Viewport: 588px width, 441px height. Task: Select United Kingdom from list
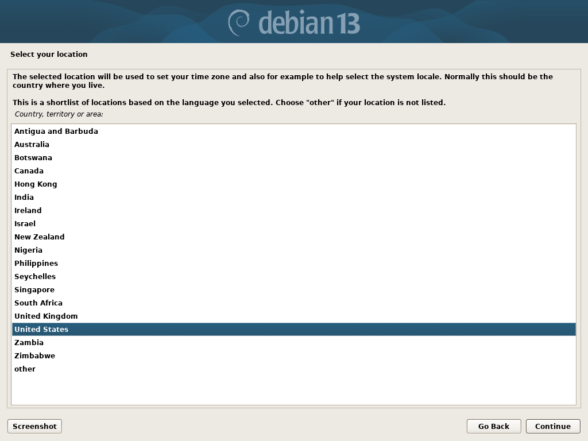click(x=293, y=316)
